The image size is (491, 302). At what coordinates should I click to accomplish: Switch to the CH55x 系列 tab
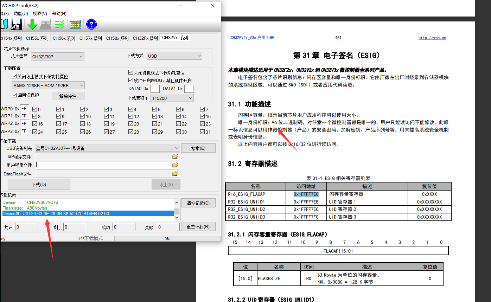37,38
